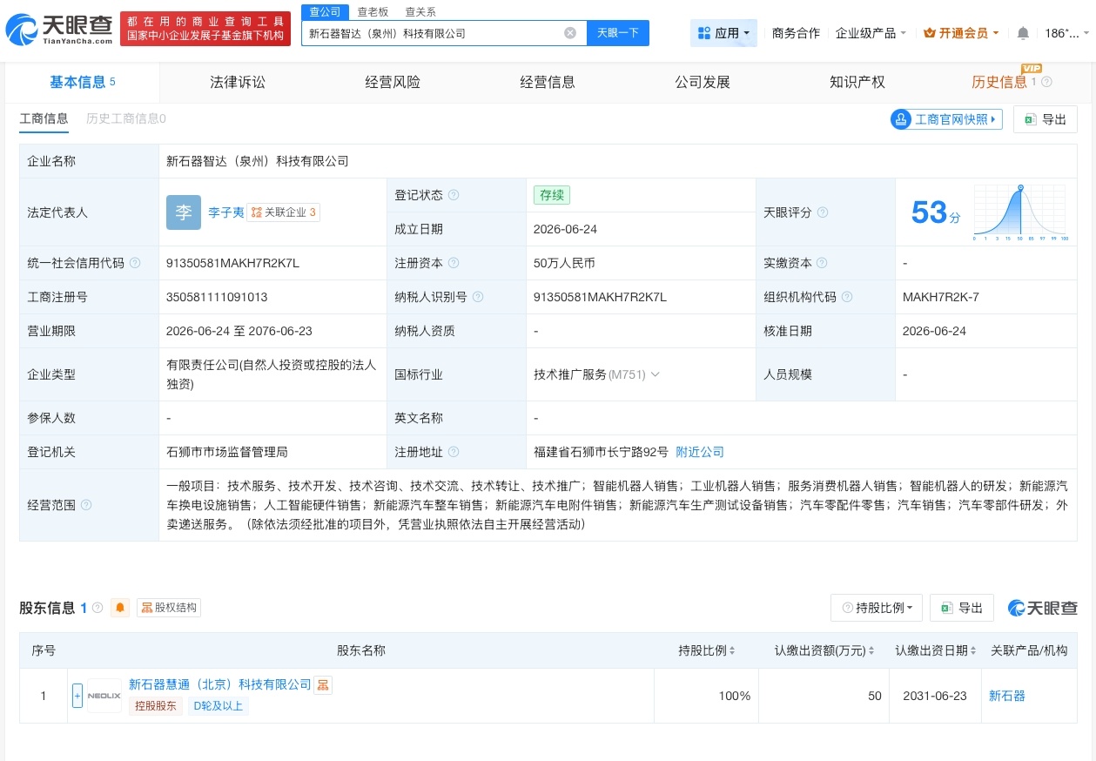Click the 李 avatar of legal representative
1096x761 pixels.
pyautogui.click(x=183, y=212)
